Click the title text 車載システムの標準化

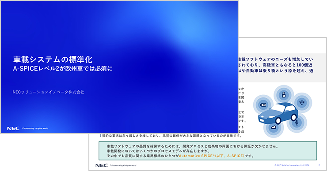[x=53, y=59]
